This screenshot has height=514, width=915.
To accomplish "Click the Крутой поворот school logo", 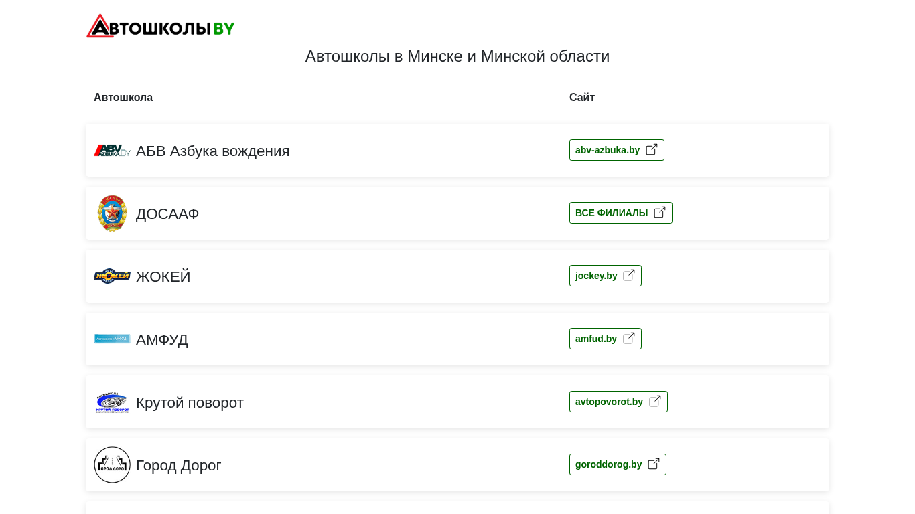I will click(x=112, y=402).
